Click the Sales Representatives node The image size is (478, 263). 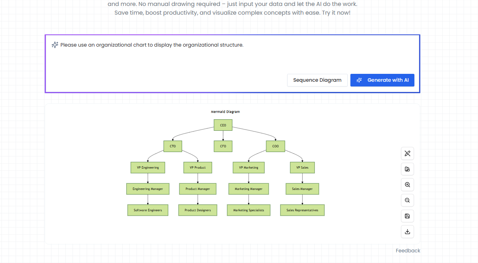click(302, 210)
